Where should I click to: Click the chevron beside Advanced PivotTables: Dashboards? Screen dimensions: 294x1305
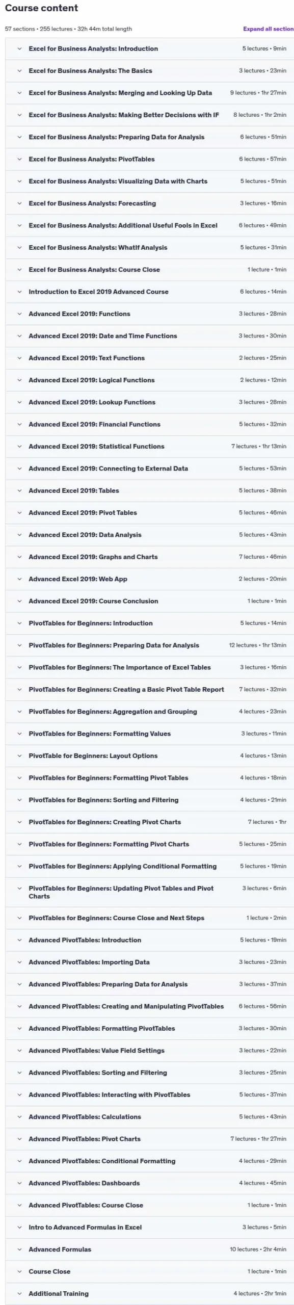pos(19,1183)
